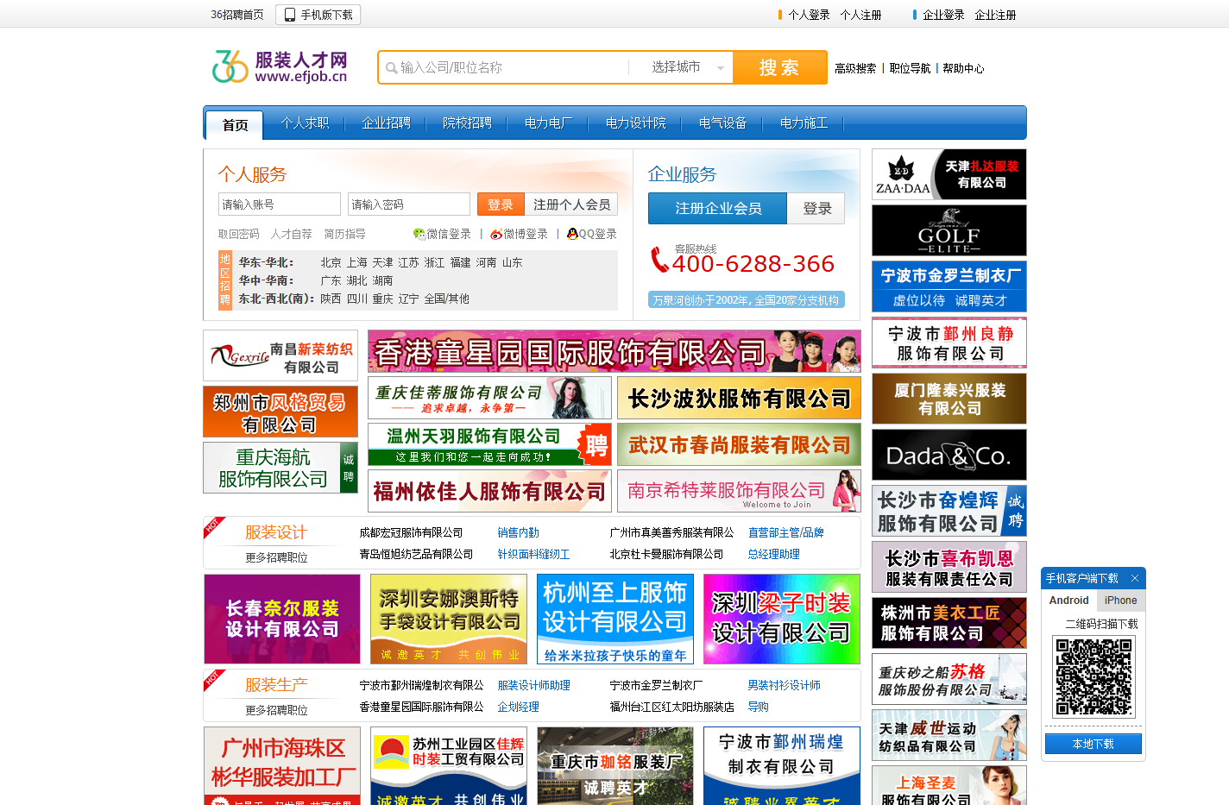Click the Weibo login icon

[x=496, y=234]
